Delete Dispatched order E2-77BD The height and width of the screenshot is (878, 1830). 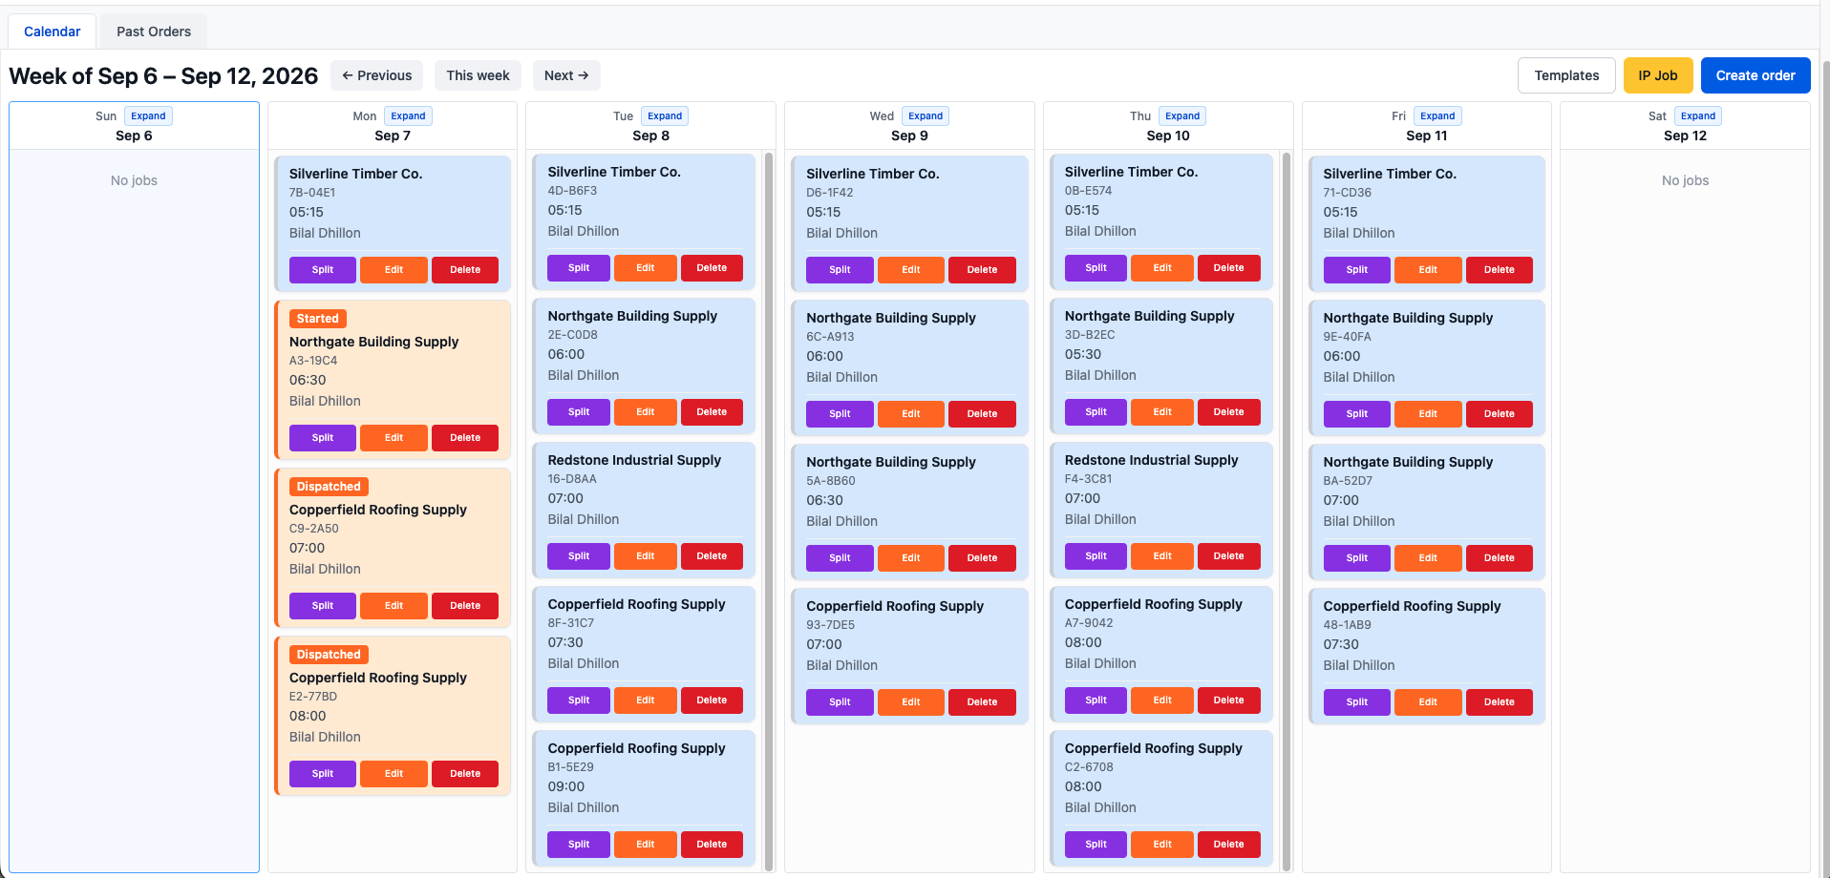point(465,774)
